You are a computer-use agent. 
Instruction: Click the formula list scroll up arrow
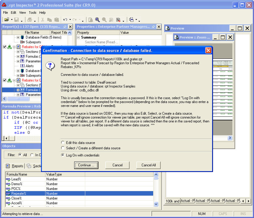[x=156, y=174]
